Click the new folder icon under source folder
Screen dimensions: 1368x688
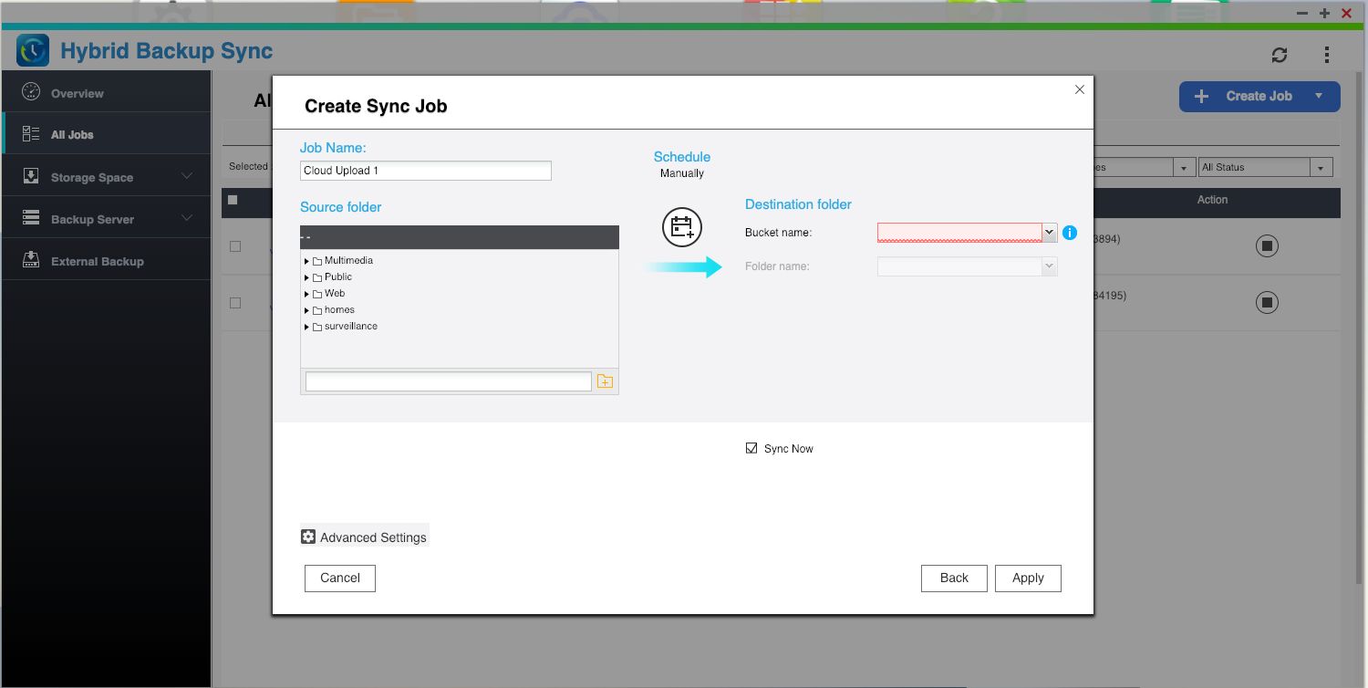(x=605, y=381)
